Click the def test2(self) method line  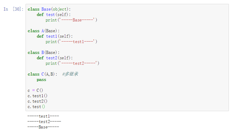coord(55,58)
